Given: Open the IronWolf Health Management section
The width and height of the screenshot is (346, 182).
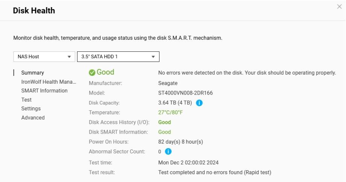Looking at the screenshot, I should click(x=49, y=82).
